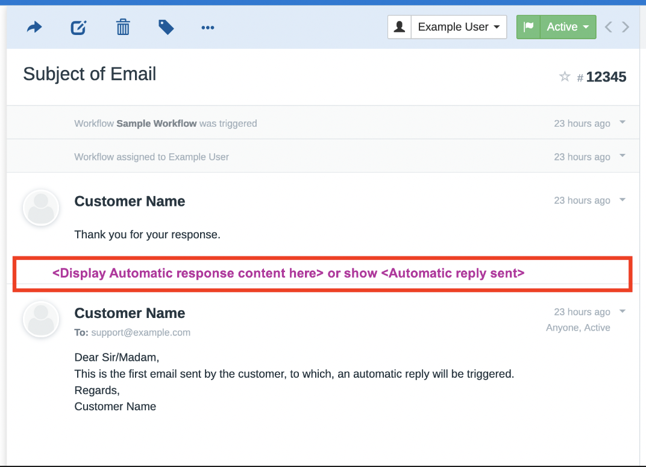The image size is (646, 467).
Task: Open menu for Thank you message
Action: tap(622, 200)
